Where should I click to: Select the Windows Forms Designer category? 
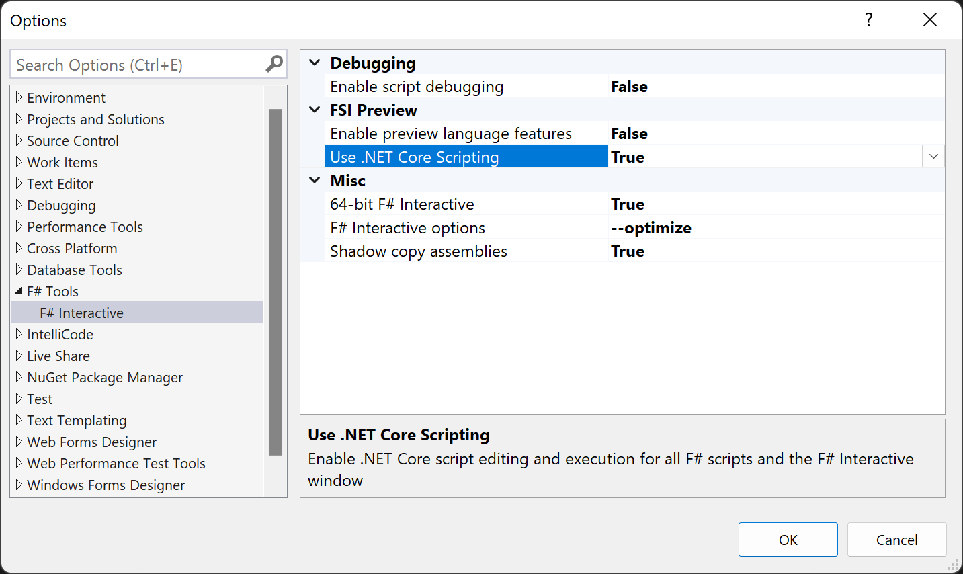coord(106,485)
